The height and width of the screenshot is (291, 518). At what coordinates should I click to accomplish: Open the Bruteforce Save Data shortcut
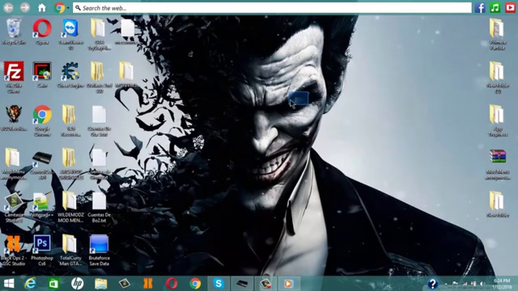tap(99, 250)
